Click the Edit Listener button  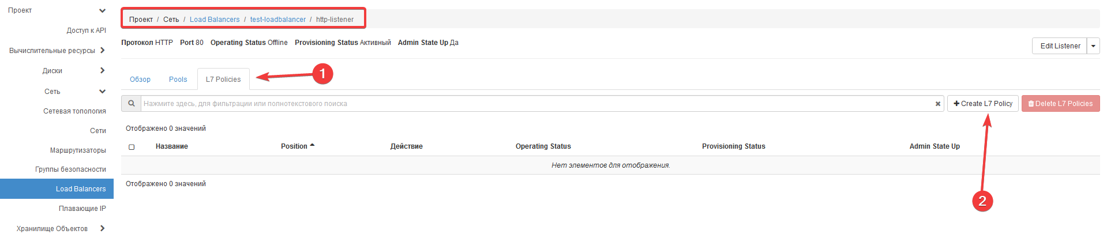pos(1060,46)
